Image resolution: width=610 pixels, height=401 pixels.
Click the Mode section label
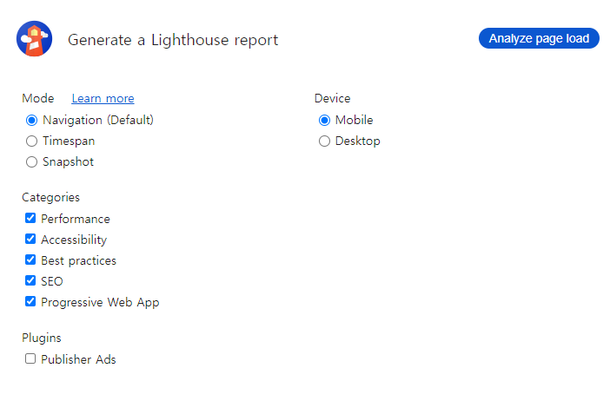[x=38, y=98]
